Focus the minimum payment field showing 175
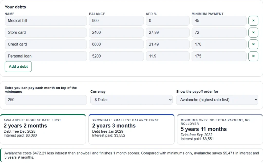The width and height of the screenshot is (263, 163). (x=219, y=56)
